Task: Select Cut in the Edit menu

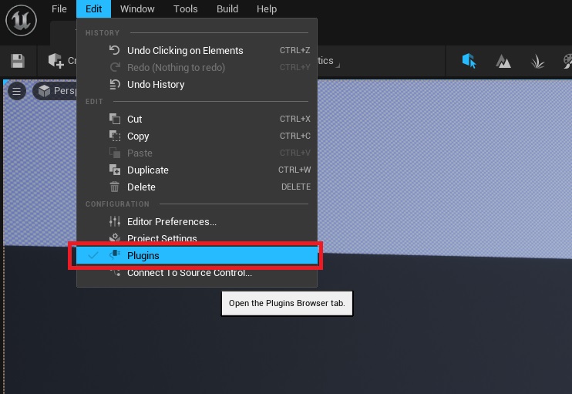Action: pyautogui.click(x=135, y=119)
